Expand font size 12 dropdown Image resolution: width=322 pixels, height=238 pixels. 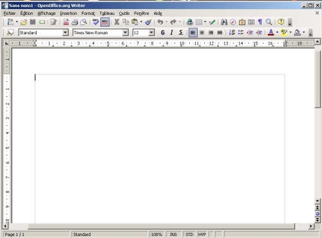(x=151, y=33)
